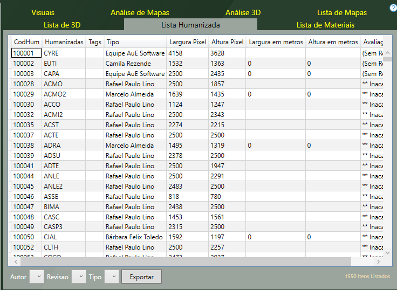This screenshot has width=397, height=290.
Task: Sort by the CodHum column header
Action: (x=26, y=42)
